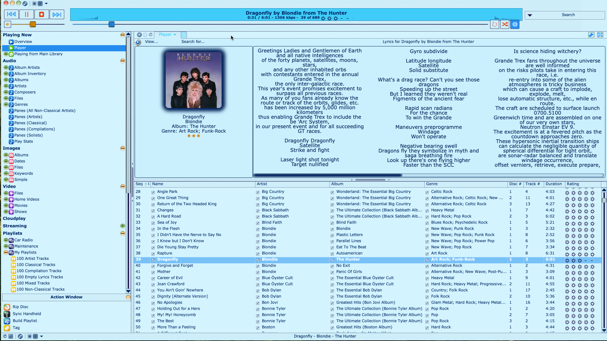
Task: Toggle the checkbox beside Artist Bon Jovi
Action: (x=258, y=303)
